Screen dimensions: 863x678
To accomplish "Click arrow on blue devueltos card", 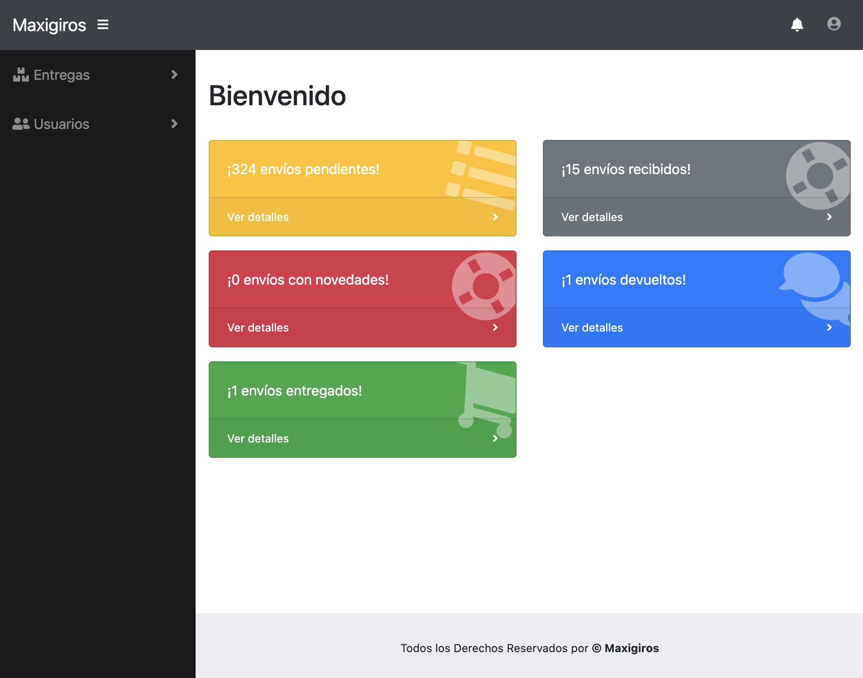I will (829, 328).
